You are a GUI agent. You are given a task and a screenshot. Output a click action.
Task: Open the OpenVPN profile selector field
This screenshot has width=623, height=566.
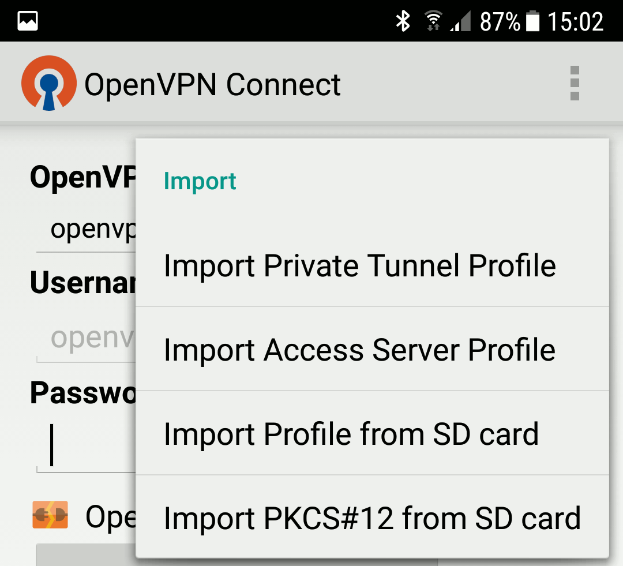coord(87,230)
